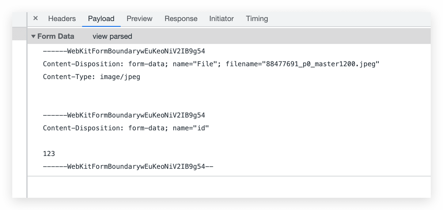This screenshot has height=210, width=443.
Task: Click the Content-Type image/jpeg line
Action: point(91,77)
